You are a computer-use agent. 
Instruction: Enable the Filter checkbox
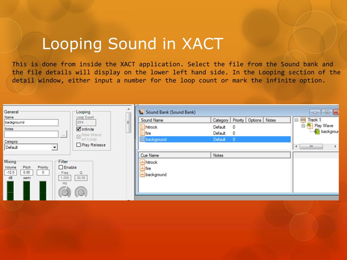[x=61, y=167]
